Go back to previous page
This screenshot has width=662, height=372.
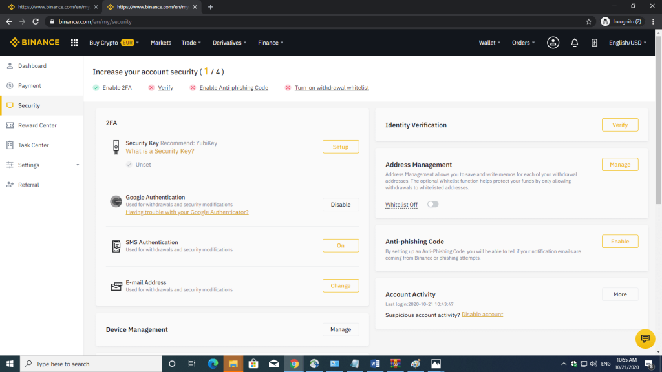point(9,21)
